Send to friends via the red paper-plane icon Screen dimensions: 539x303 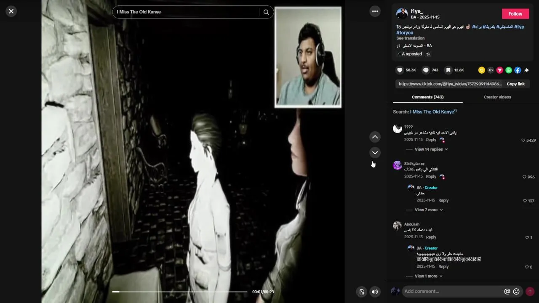[x=500, y=70]
